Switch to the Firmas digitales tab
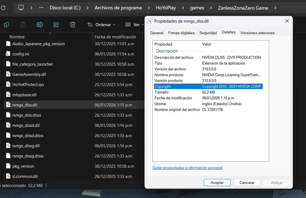Screen dimensions: 306x198 coord(181,33)
